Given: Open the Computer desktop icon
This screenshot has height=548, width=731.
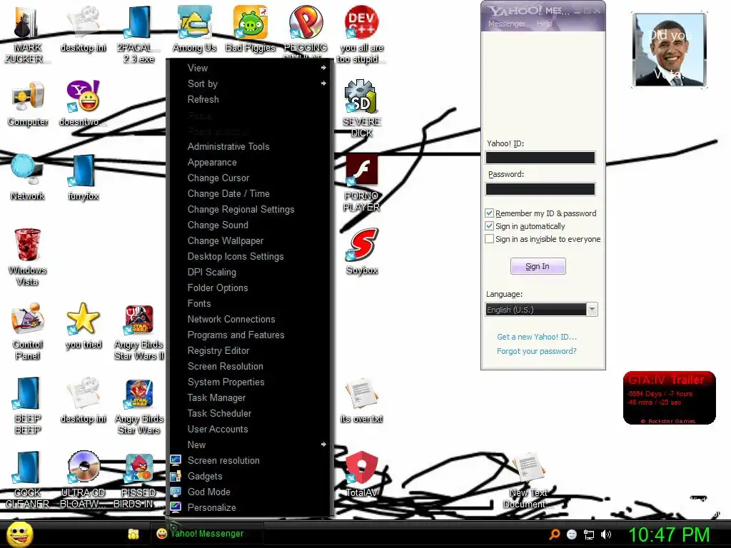Looking at the screenshot, I should coord(28,103).
